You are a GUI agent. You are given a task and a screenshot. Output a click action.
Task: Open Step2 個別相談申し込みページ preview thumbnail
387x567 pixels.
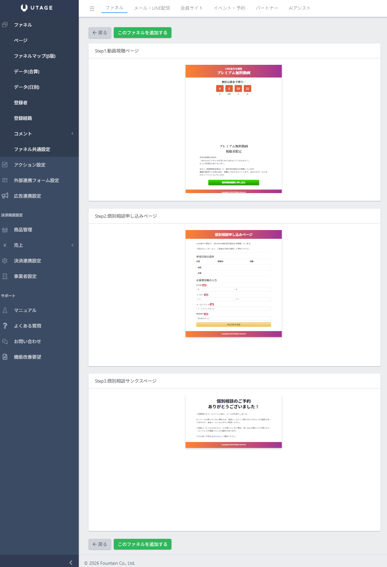[233, 283]
